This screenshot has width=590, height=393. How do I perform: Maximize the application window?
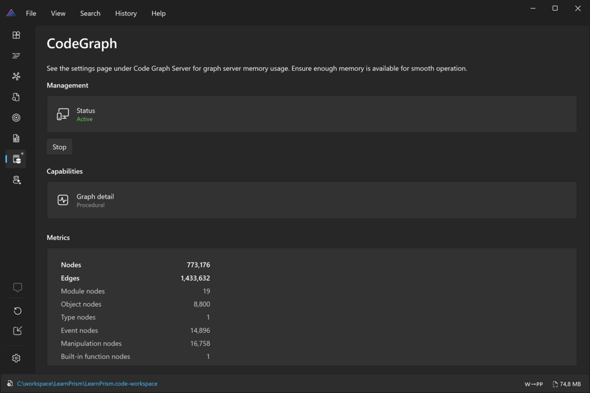click(x=555, y=8)
